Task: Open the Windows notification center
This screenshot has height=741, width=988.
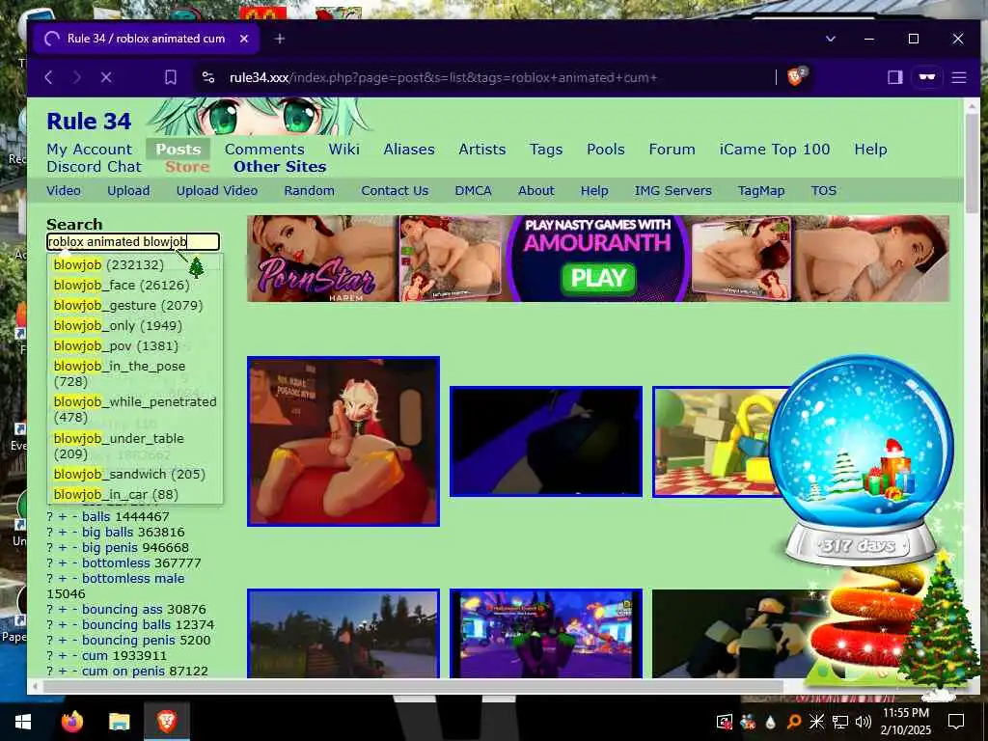Action: pos(956,722)
